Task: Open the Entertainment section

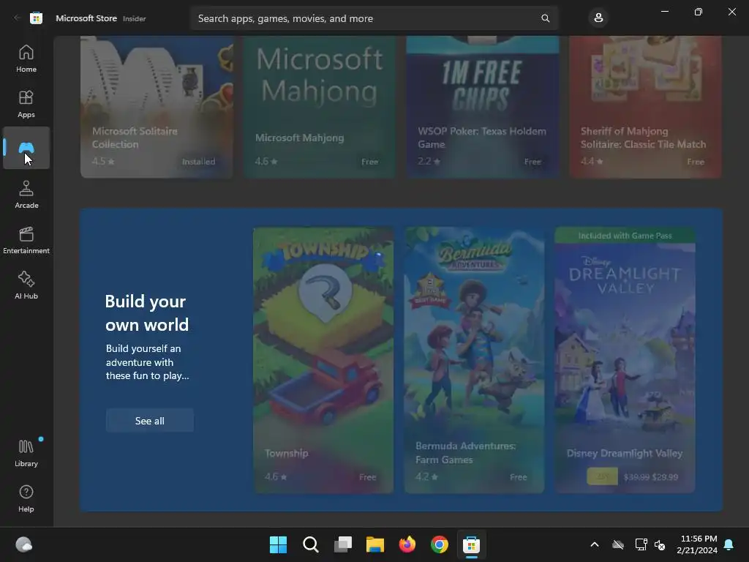Action: [x=26, y=240]
